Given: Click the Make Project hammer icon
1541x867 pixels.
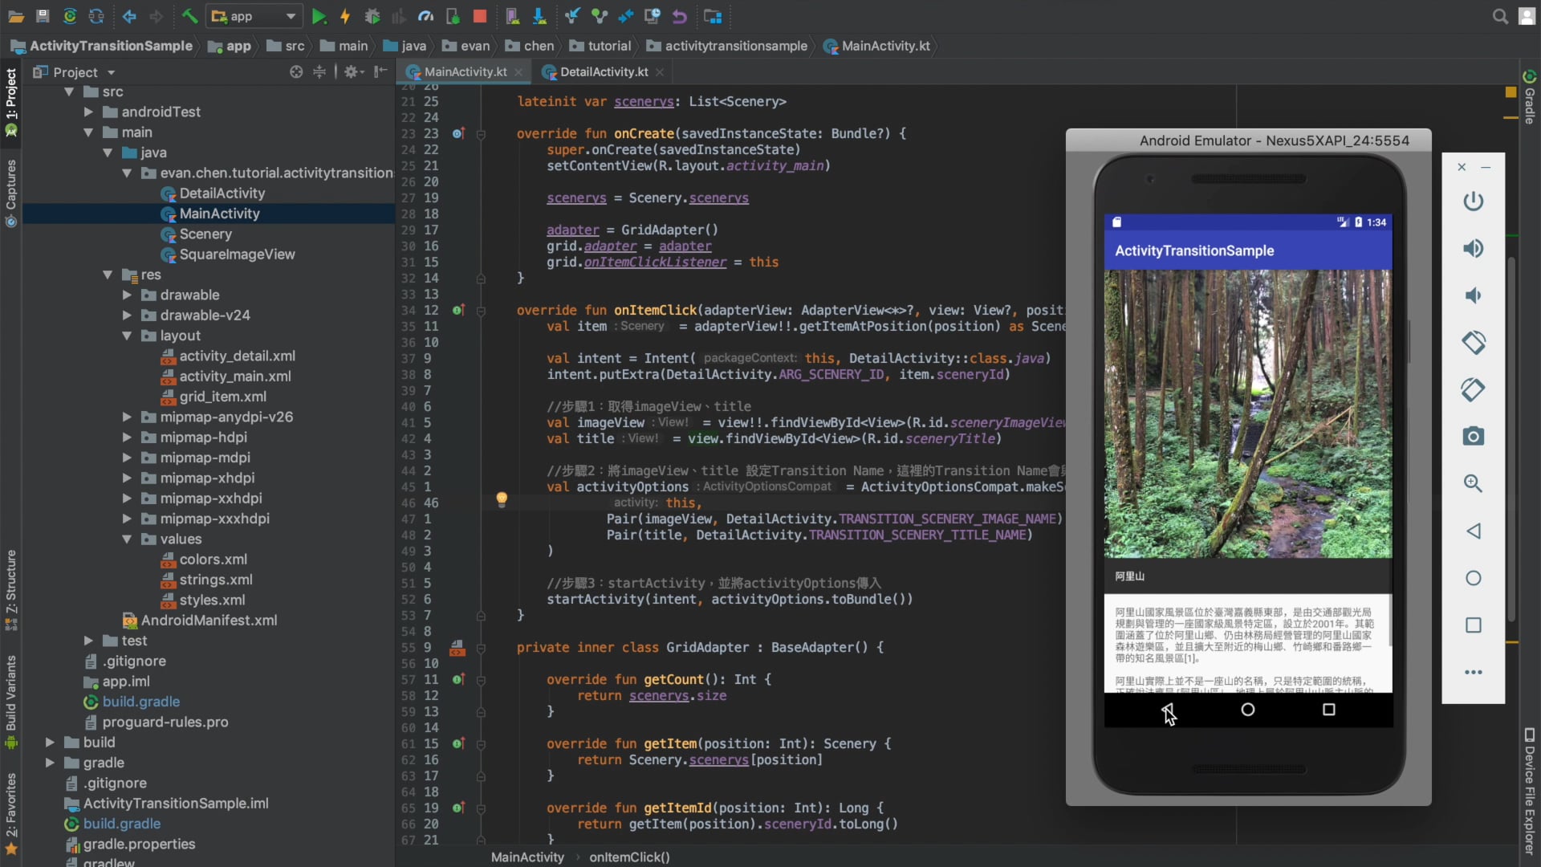Looking at the screenshot, I should 189,16.
